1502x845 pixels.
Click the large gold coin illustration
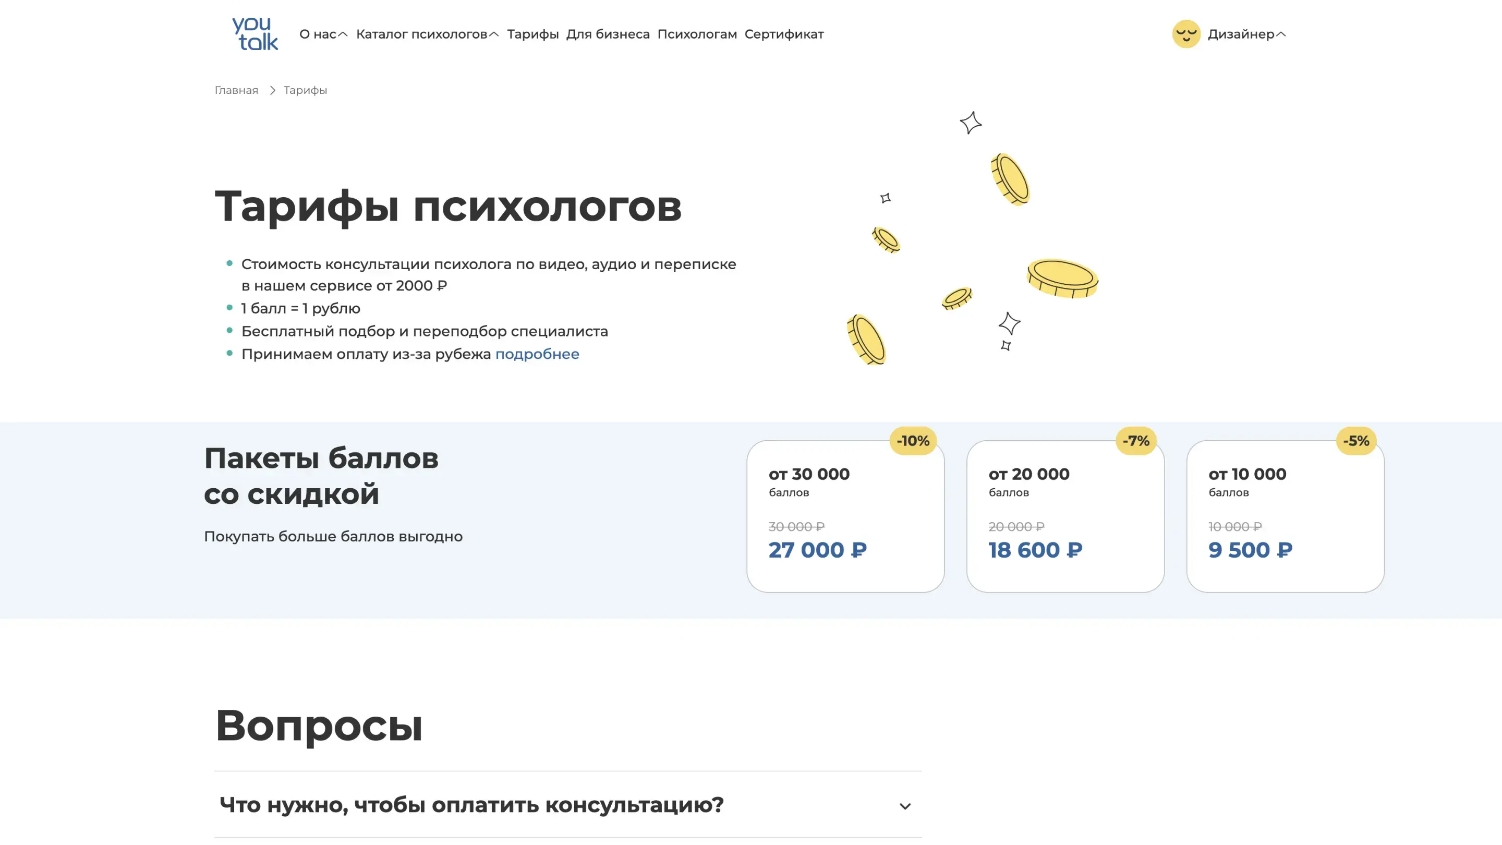pos(1062,277)
